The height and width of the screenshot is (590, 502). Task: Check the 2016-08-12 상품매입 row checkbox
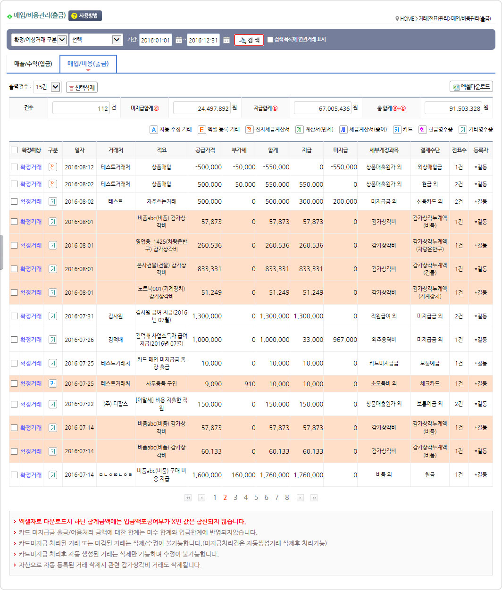tap(14, 167)
